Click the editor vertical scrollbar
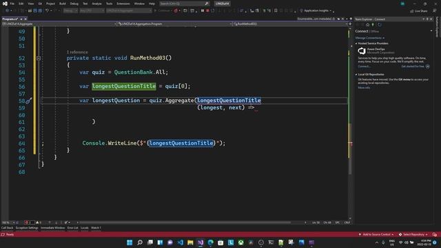This screenshot has width=441, height=248. click(350, 124)
